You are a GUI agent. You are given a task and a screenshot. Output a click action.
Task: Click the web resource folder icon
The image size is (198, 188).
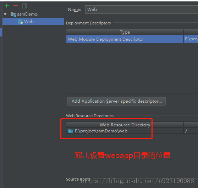pyautogui.click(x=71, y=131)
